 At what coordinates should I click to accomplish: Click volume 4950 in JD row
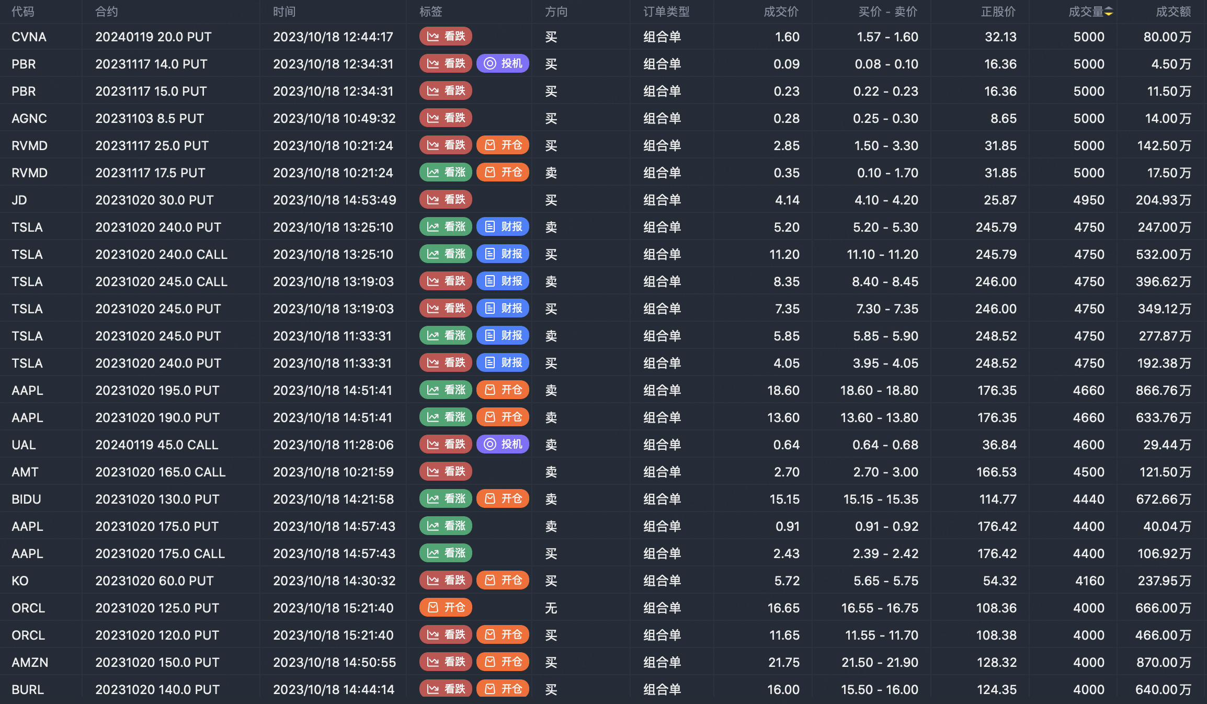pyautogui.click(x=1089, y=200)
